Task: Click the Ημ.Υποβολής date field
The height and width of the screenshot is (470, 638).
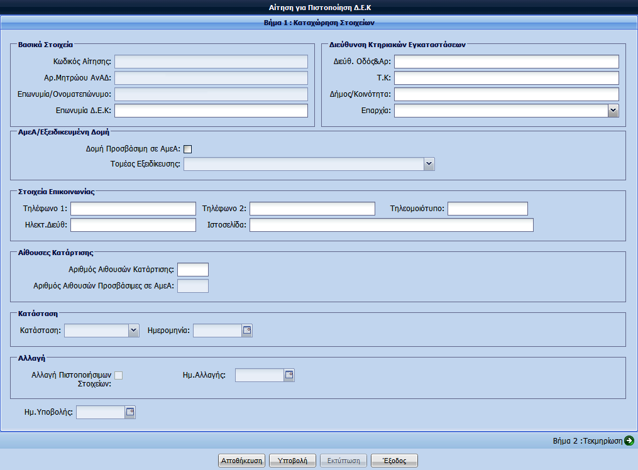Action: tap(101, 412)
